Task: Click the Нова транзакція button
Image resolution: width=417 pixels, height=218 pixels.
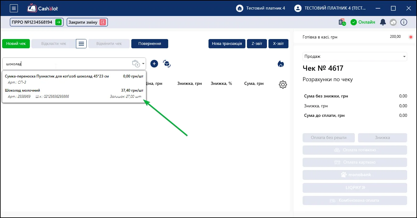Action: click(227, 44)
